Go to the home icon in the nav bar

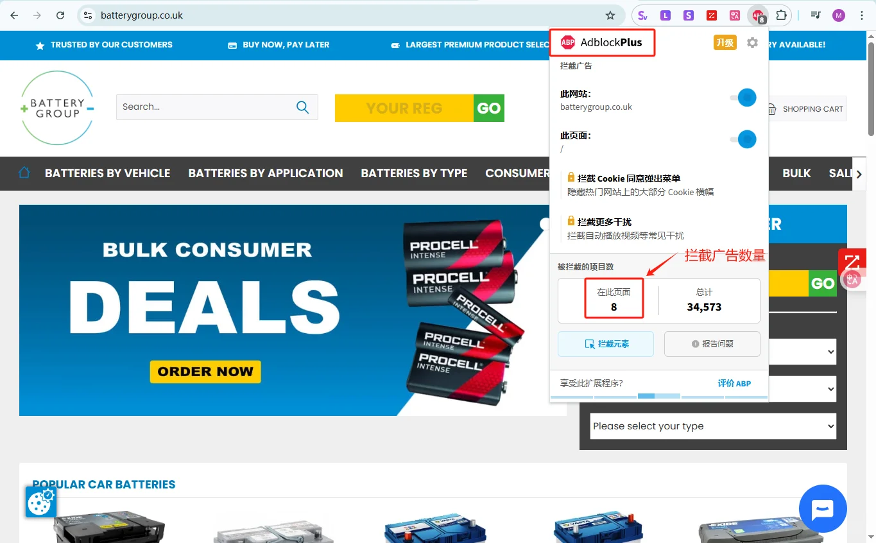(x=24, y=173)
